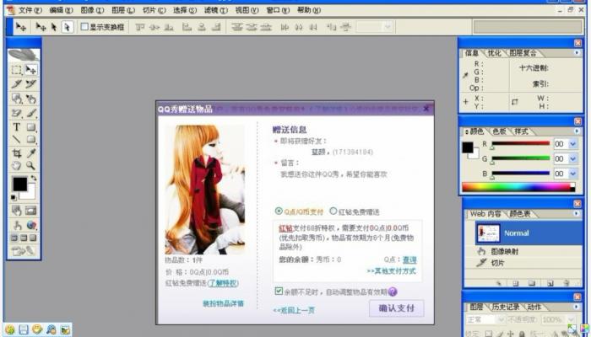This screenshot has height=337, width=591.
Task: Select the Line tool in toolbox
Action: point(16,140)
